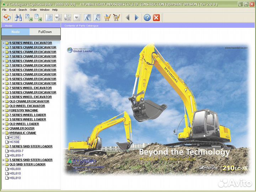Open the HSL650-7 model

coord(16,151)
